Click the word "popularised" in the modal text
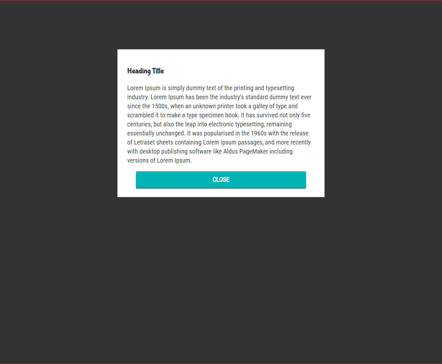Image resolution: width=442 pixels, height=364 pixels. (x=219, y=134)
